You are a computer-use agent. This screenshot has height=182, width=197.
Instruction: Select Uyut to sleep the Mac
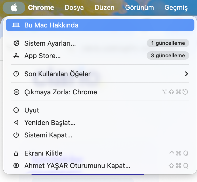[x=100, y=110]
